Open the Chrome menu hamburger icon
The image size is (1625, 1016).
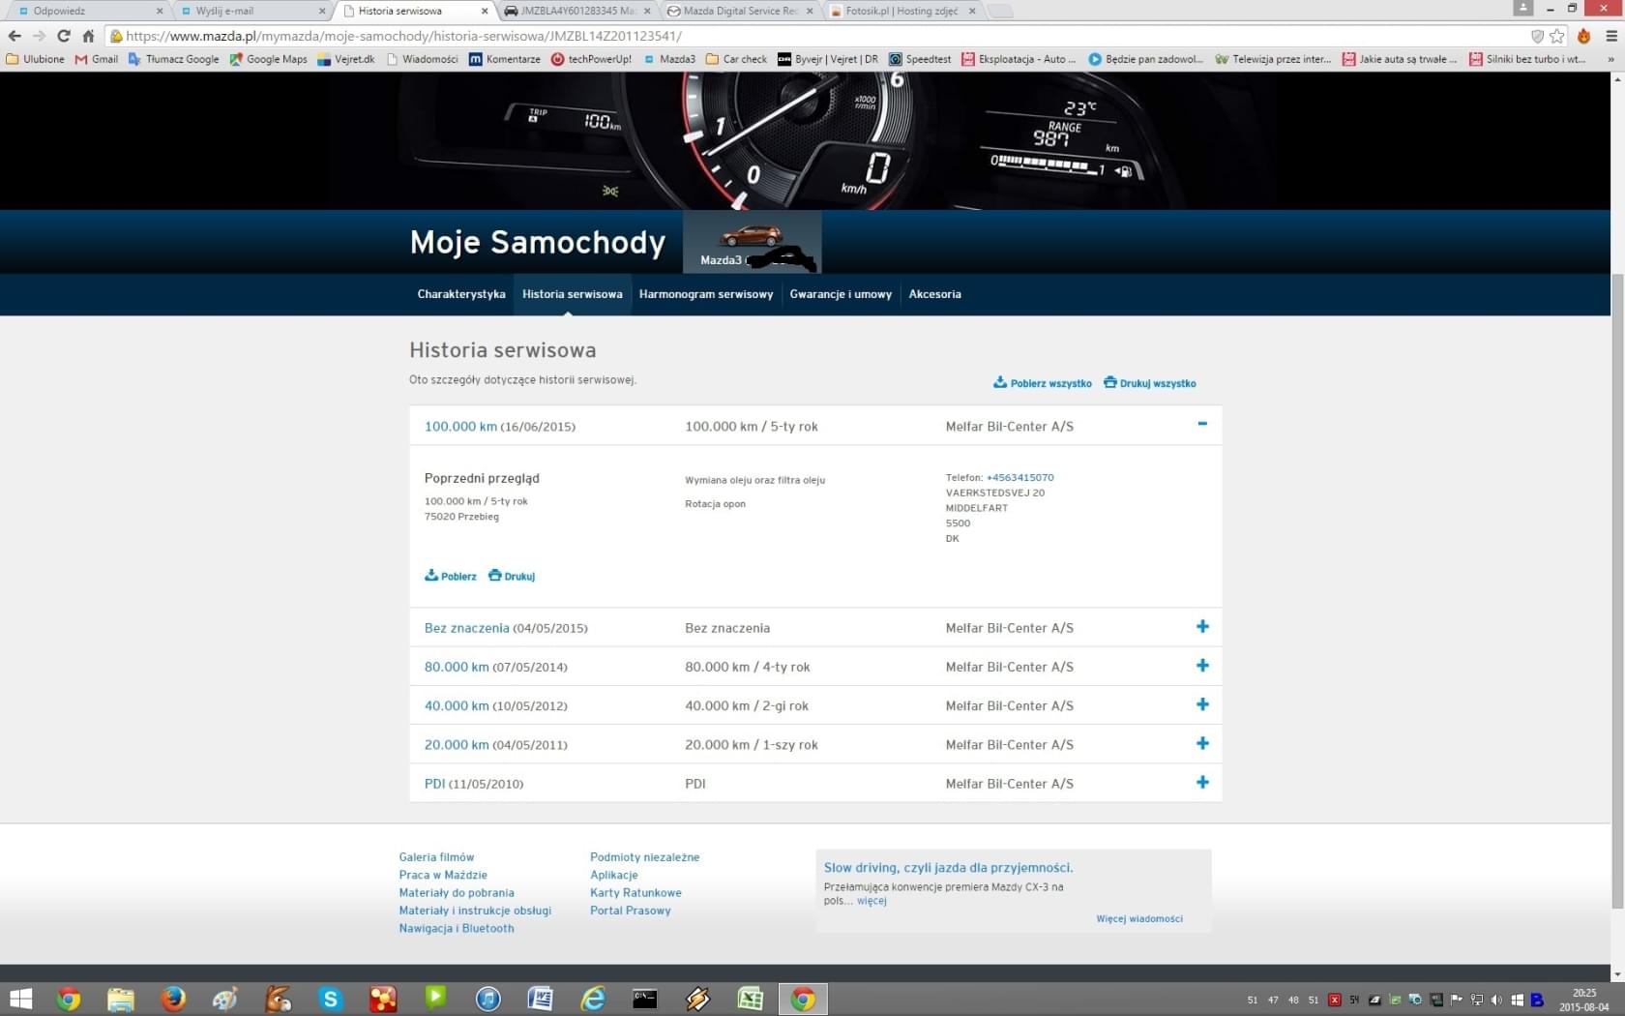(x=1610, y=36)
